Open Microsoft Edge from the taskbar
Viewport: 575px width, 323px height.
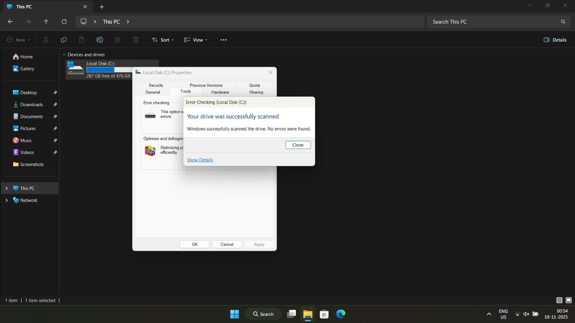341,314
